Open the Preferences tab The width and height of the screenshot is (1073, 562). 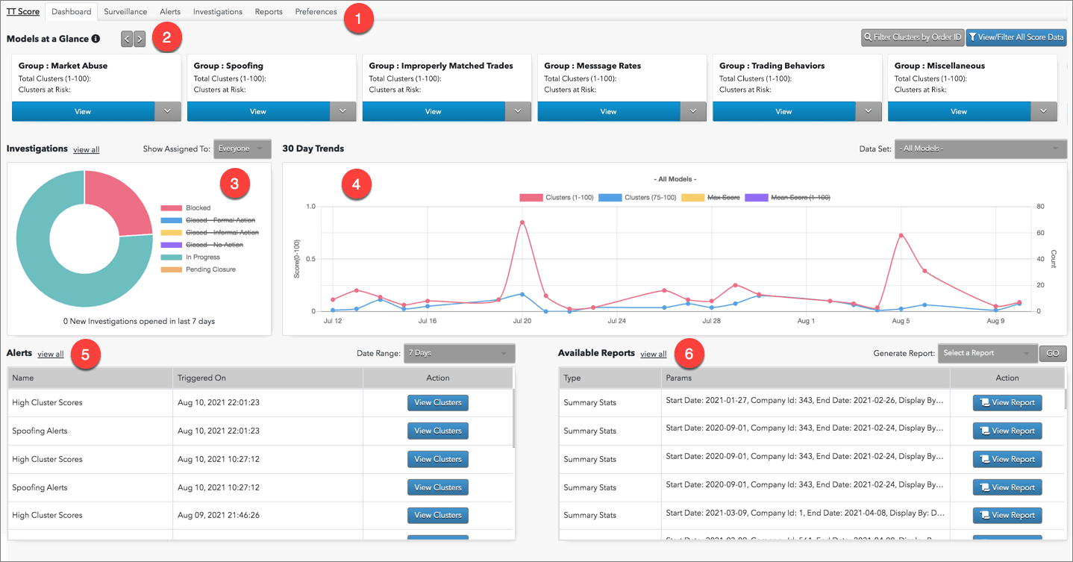pyautogui.click(x=316, y=11)
